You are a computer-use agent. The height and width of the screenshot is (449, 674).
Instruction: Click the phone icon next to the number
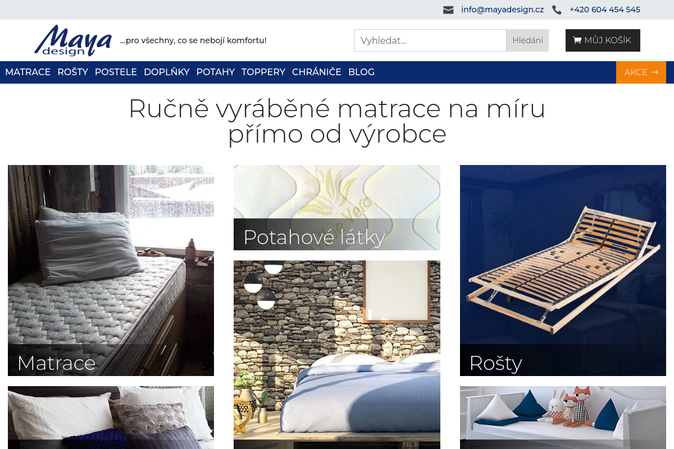pyautogui.click(x=557, y=10)
